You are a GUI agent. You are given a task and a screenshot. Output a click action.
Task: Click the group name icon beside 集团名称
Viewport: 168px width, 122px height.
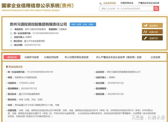pos(11,29)
